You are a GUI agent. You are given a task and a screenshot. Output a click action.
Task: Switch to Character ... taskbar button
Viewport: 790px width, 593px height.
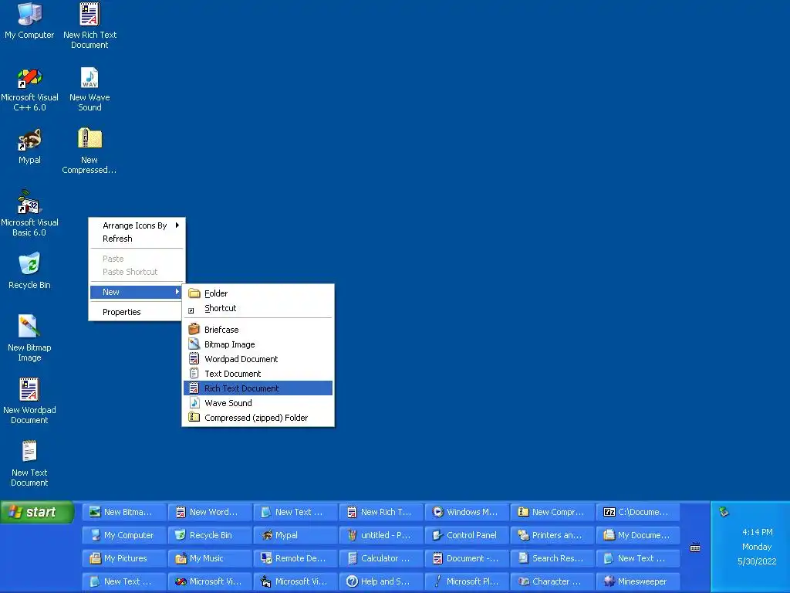tap(552, 581)
